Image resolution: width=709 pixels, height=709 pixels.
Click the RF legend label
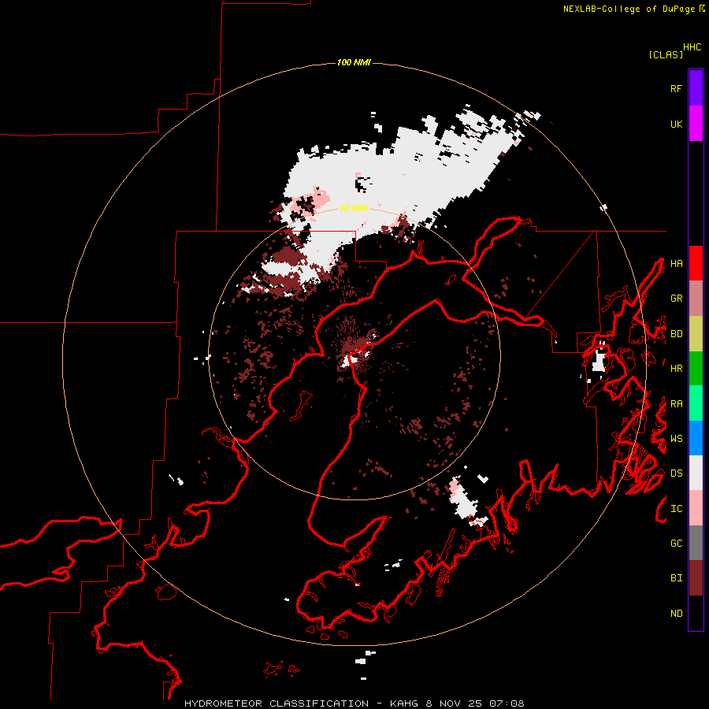(676, 88)
